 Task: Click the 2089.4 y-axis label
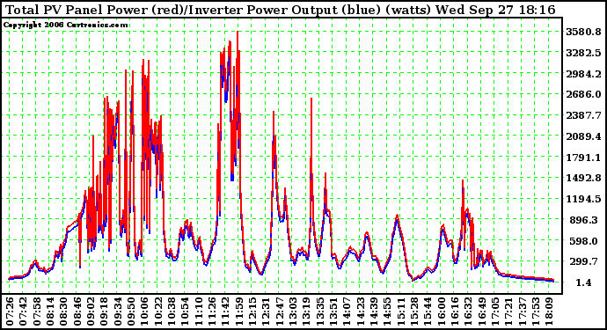click(583, 136)
